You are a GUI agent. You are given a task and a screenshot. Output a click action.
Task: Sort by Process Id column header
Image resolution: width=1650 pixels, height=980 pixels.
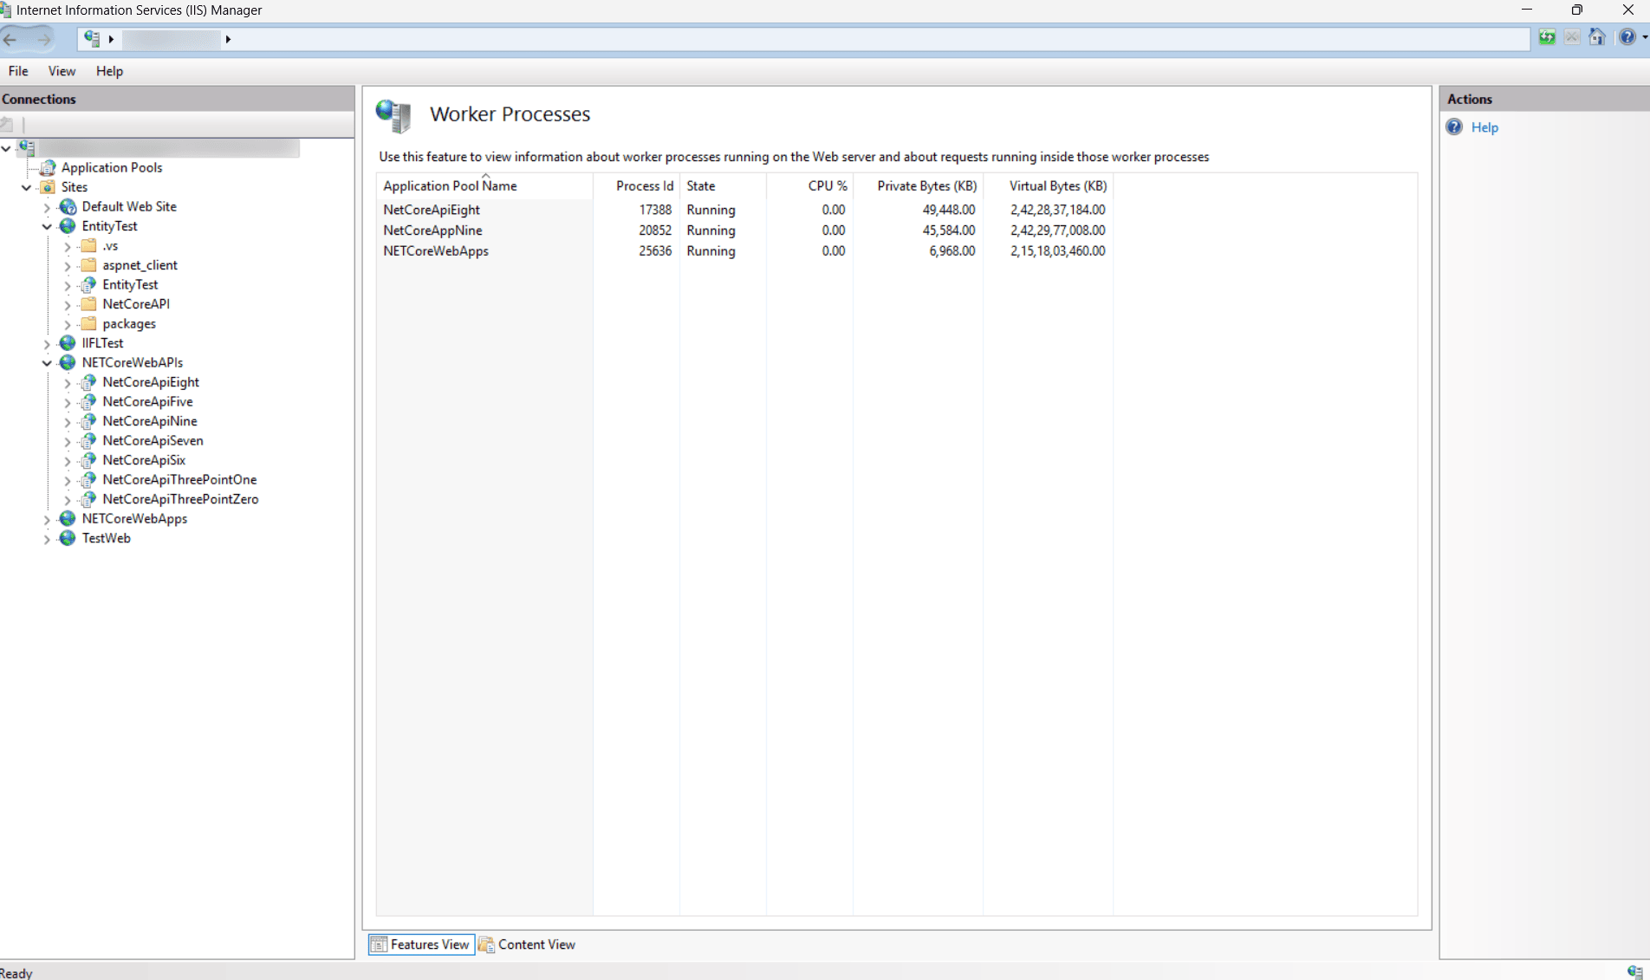(644, 186)
